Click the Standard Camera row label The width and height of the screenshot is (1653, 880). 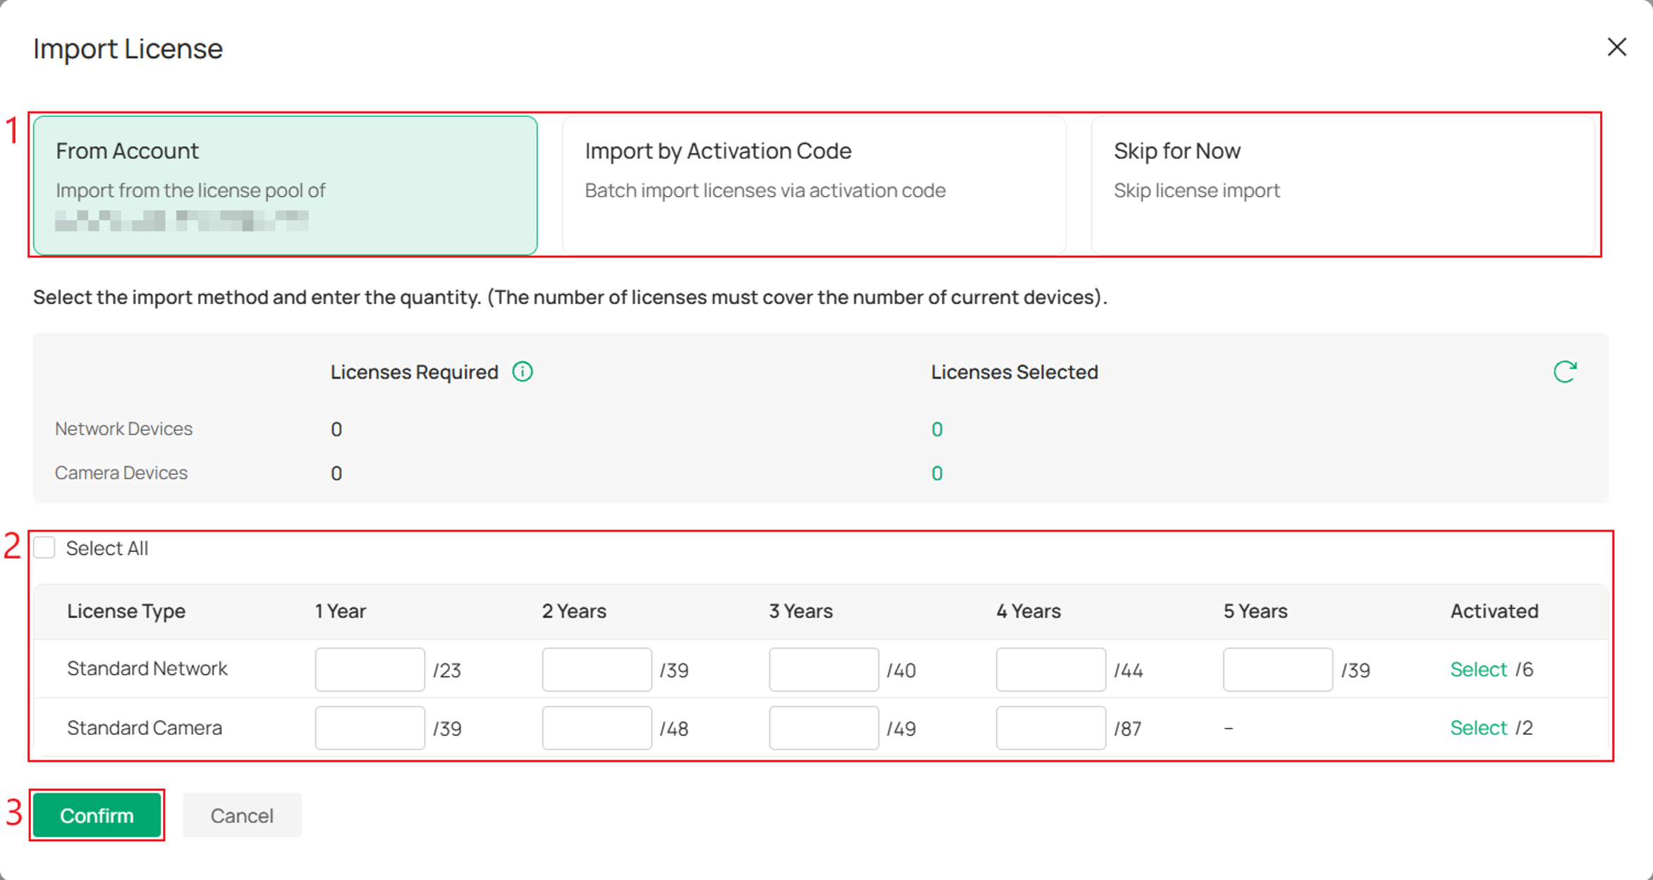point(145,728)
